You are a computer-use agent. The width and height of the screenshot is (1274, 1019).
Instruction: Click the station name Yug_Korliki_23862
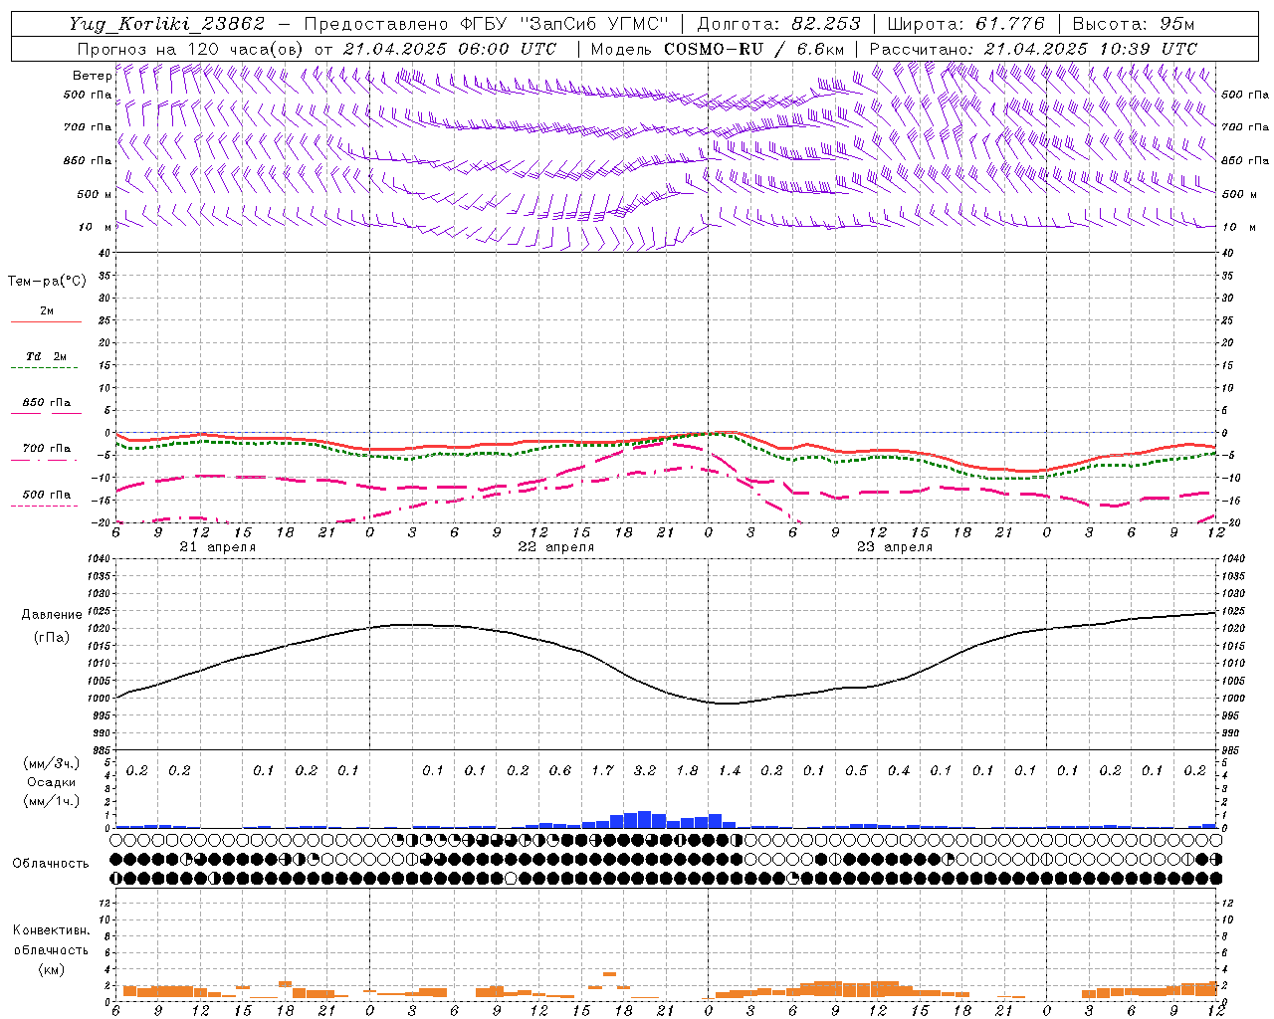(167, 24)
